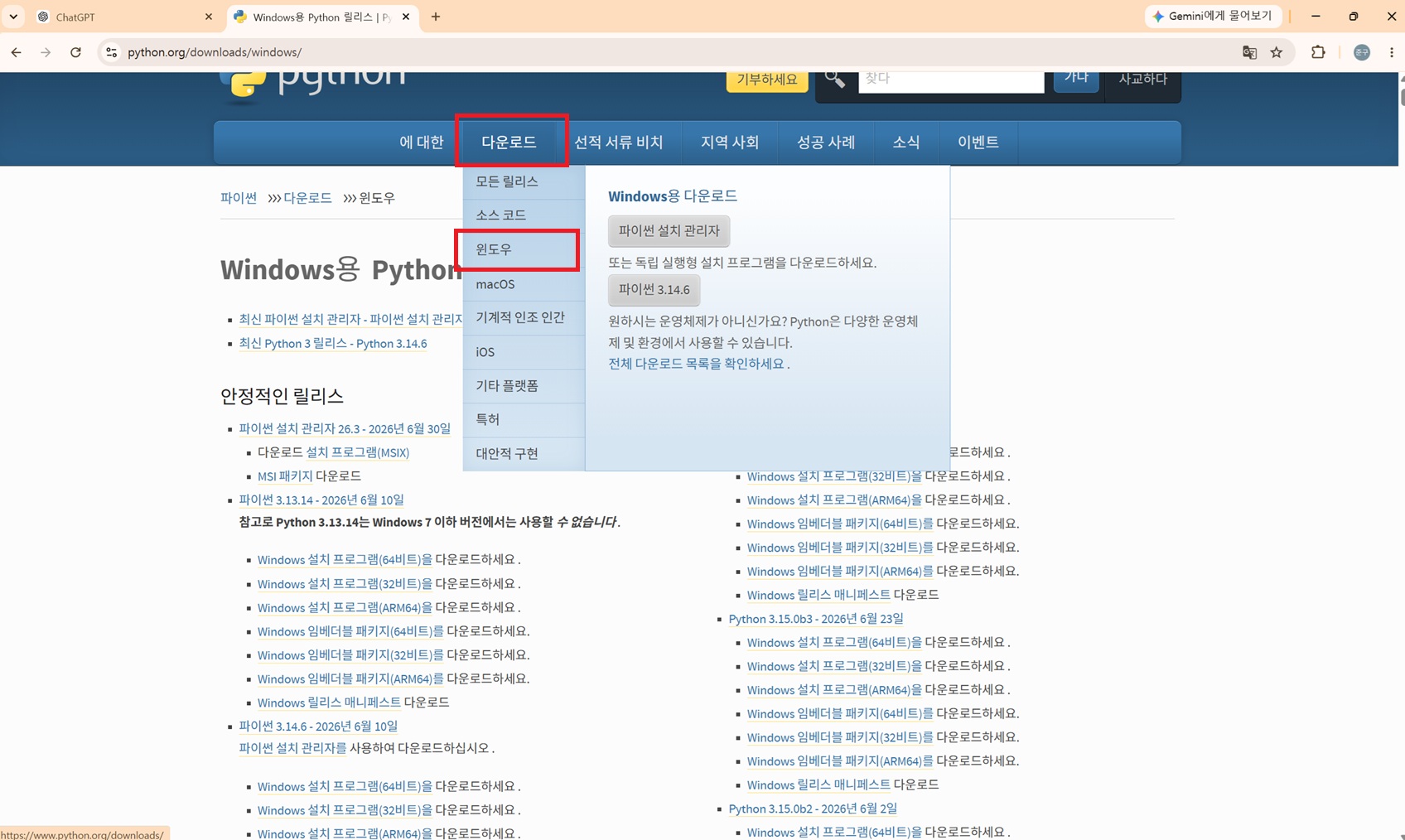Image resolution: width=1405 pixels, height=840 pixels.
Task: Open 파이썬 3.13.14 - 2026년 6월 10일 link
Action: pyautogui.click(x=321, y=500)
